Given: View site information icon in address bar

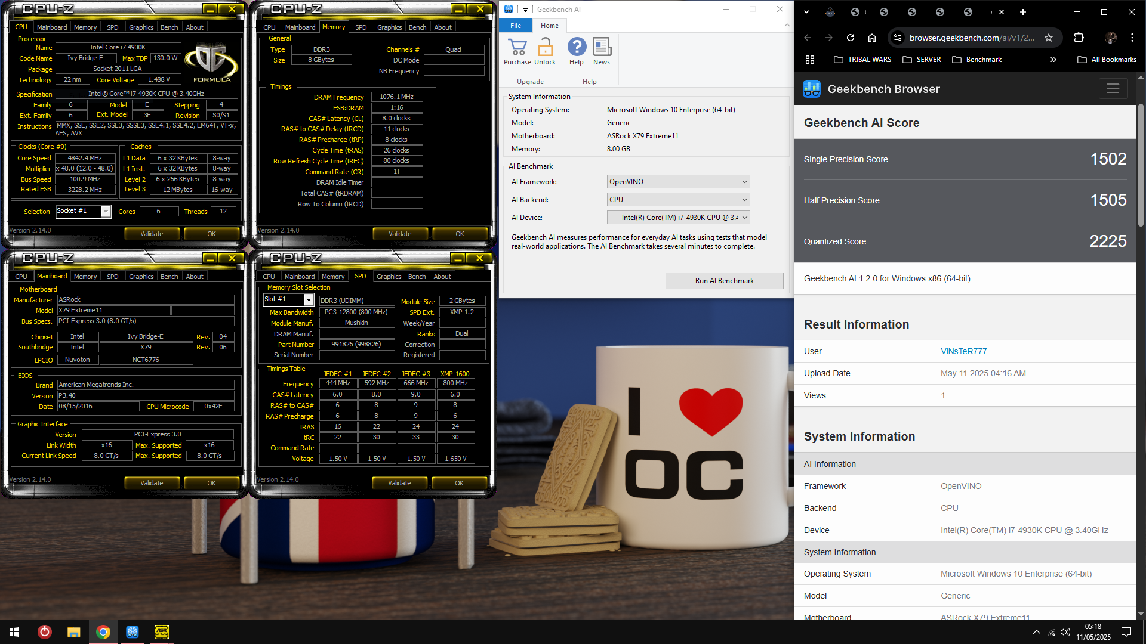Looking at the screenshot, I should point(897,38).
